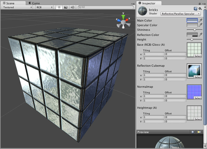Open the Textured draw mode dropdown
The width and height of the screenshot is (207, 149).
point(17,7)
